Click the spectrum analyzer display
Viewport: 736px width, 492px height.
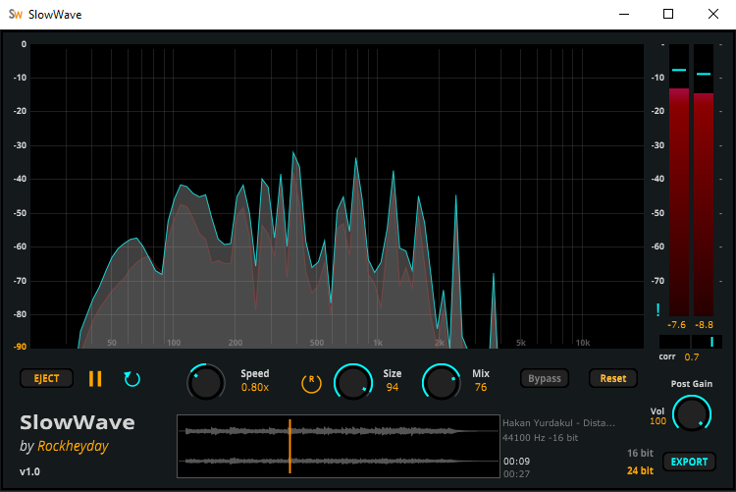click(x=337, y=196)
